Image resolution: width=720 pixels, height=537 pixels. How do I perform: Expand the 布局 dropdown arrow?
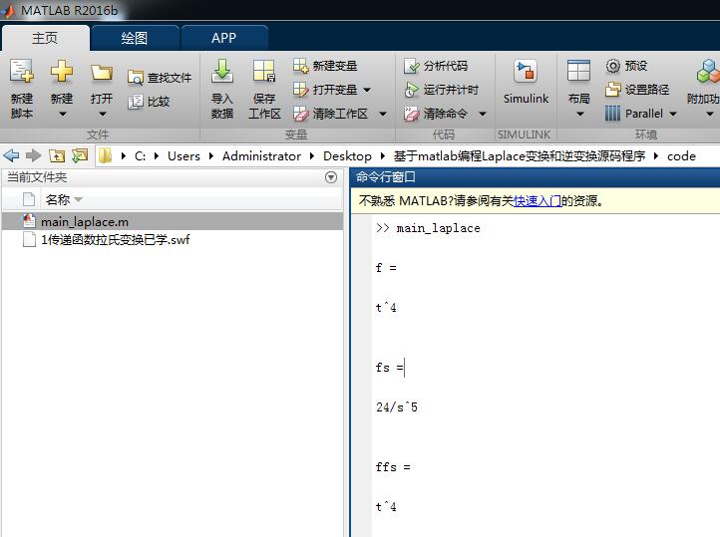click(x=580, y=114)
